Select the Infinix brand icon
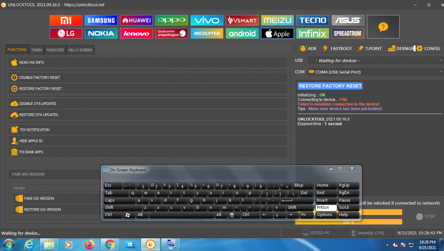Screen dimensions: 444x251 (x=312, y=33)
